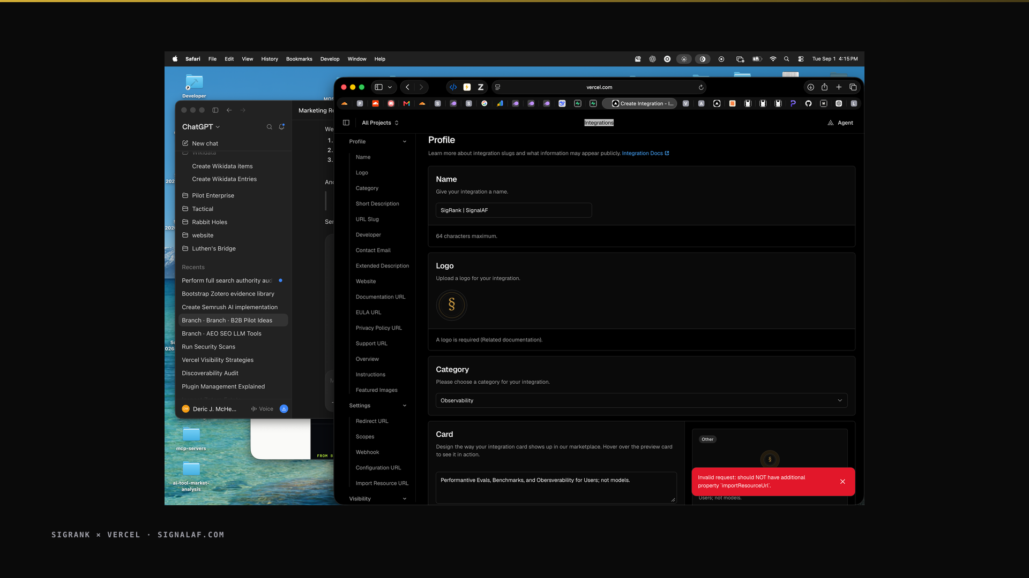1029x578 pixels.
Task: Go back in the ChatGPT window
Action: point(229,110)
